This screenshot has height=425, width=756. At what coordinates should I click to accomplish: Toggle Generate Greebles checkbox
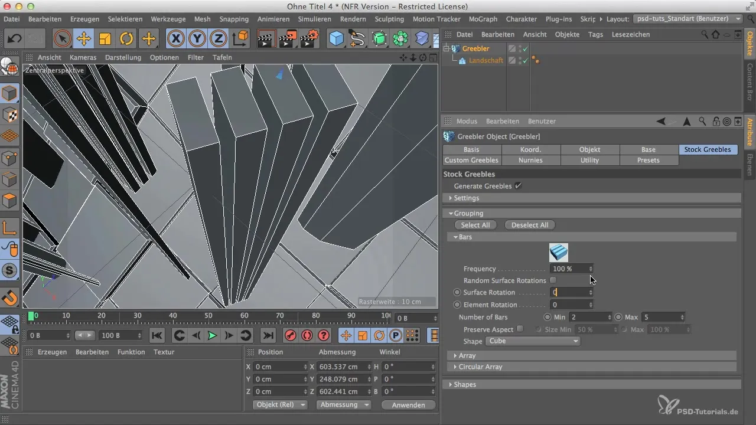click(x=518, y=186)
